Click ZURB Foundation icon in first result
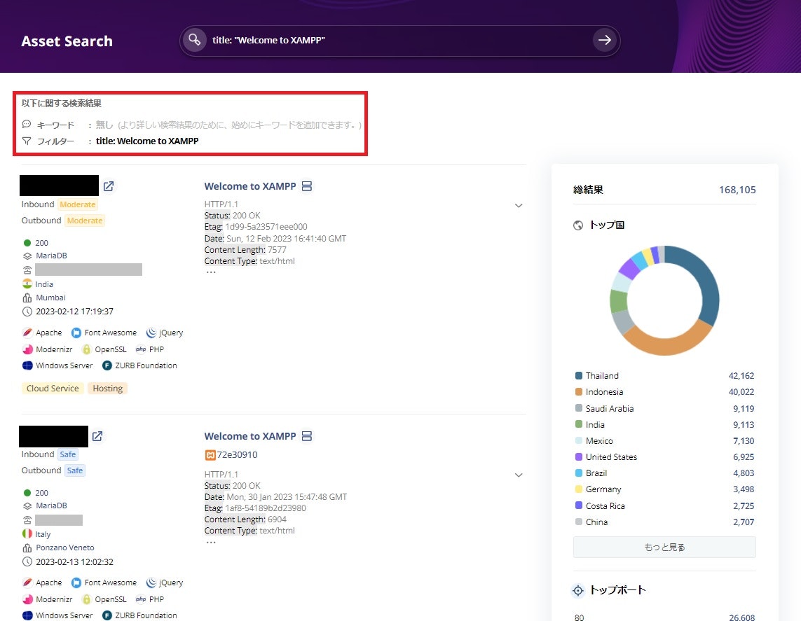The image size is (801, 621). pyautogui.click(x=107, y=365)
